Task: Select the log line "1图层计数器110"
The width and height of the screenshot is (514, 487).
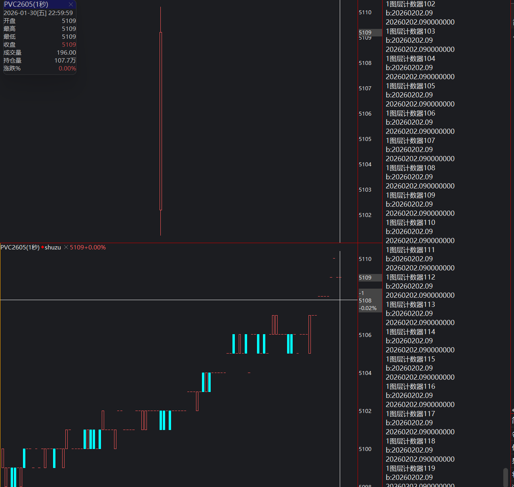Action: tap(410, 223)
